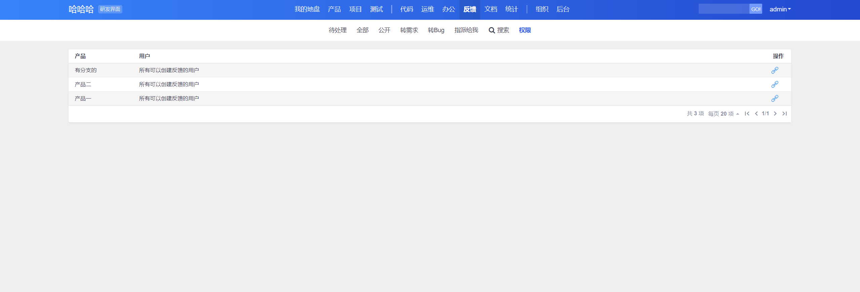This screenshot has width=860, height=292.
Task: Switch to the 指派给我 tab
Action: 466,30
